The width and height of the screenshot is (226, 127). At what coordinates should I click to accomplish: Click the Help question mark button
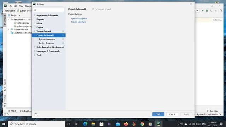(x=36, y=114)
